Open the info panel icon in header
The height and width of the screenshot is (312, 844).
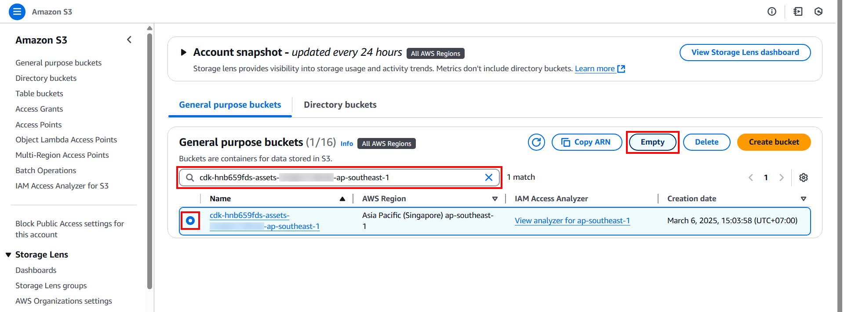click(772, 12)
